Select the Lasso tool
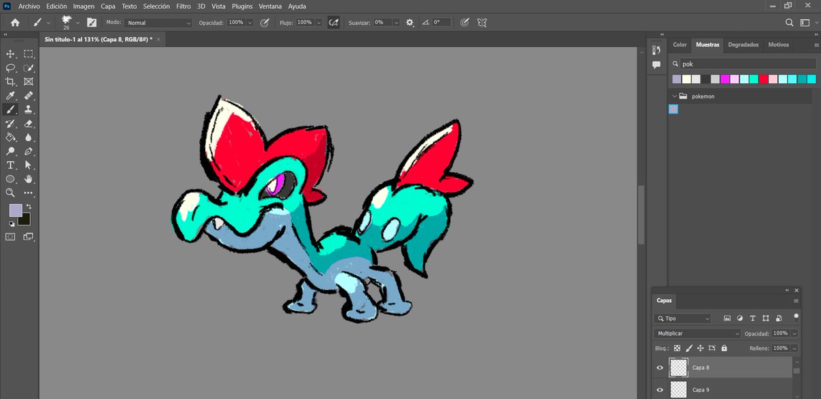 point(11,68)
